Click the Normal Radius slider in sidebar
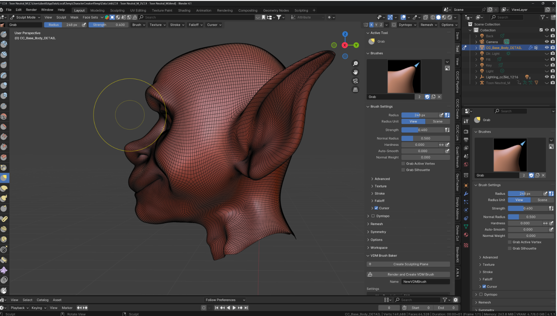Image resolution: width=557 pixels, height=316 pixels. click(425, 138)
